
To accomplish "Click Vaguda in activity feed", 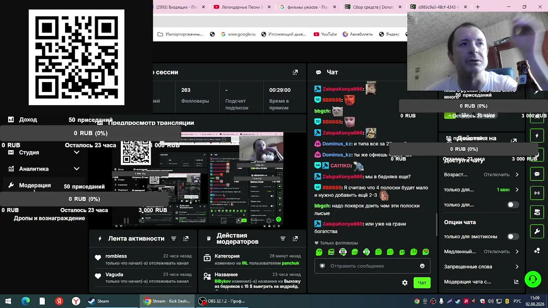I will coord(114,275).
